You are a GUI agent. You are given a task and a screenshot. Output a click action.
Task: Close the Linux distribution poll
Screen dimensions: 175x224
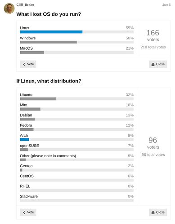coord(158,212)
